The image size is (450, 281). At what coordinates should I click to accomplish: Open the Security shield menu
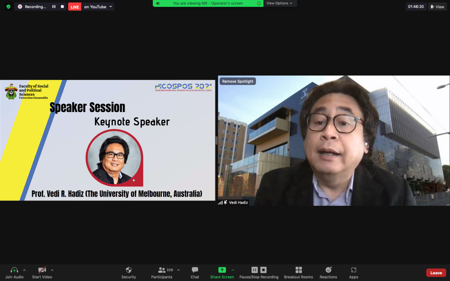[129, 270]
